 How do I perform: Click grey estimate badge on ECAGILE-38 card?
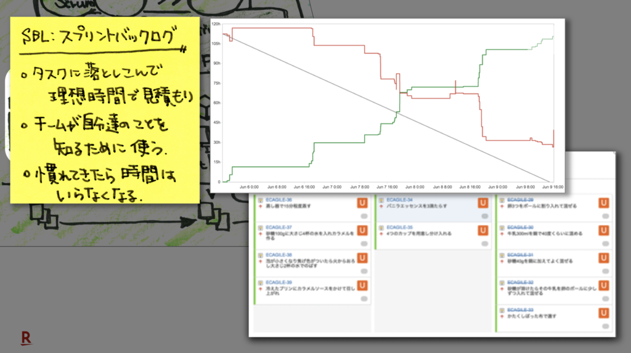click(x=364, y=271)
